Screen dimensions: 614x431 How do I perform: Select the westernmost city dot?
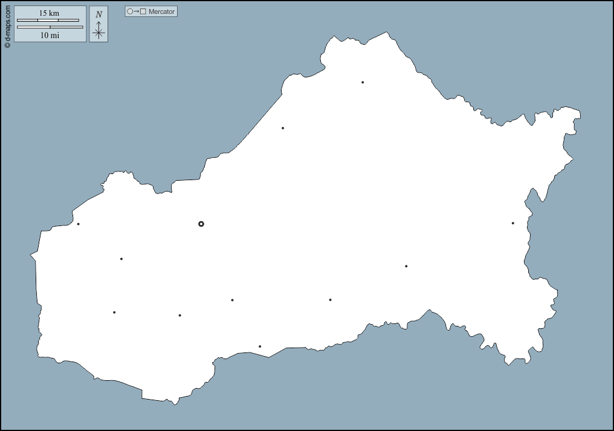point(79,224)
